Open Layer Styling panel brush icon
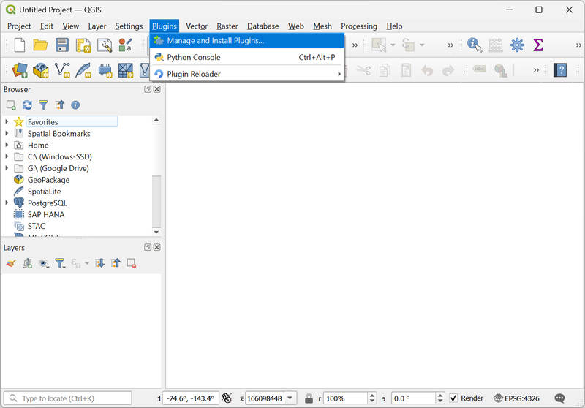Viewport: 585px width, 408px height. (x=11, y=263)
